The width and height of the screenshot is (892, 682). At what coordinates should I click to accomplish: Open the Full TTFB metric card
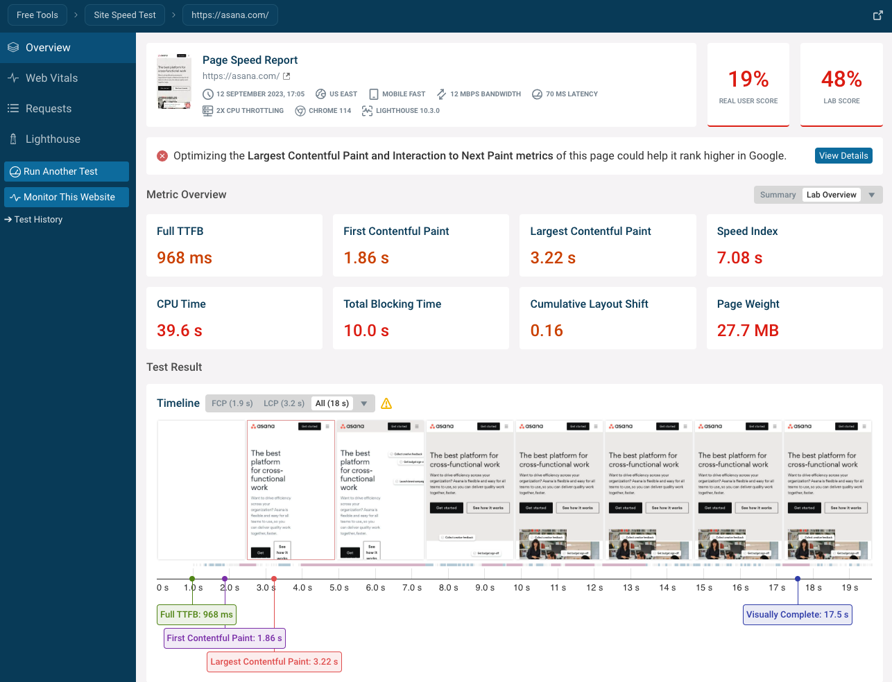pos(234,245)
